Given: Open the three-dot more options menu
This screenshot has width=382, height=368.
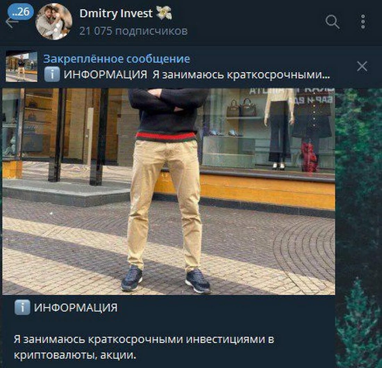Looking at the screenshot, I should 363,22.
